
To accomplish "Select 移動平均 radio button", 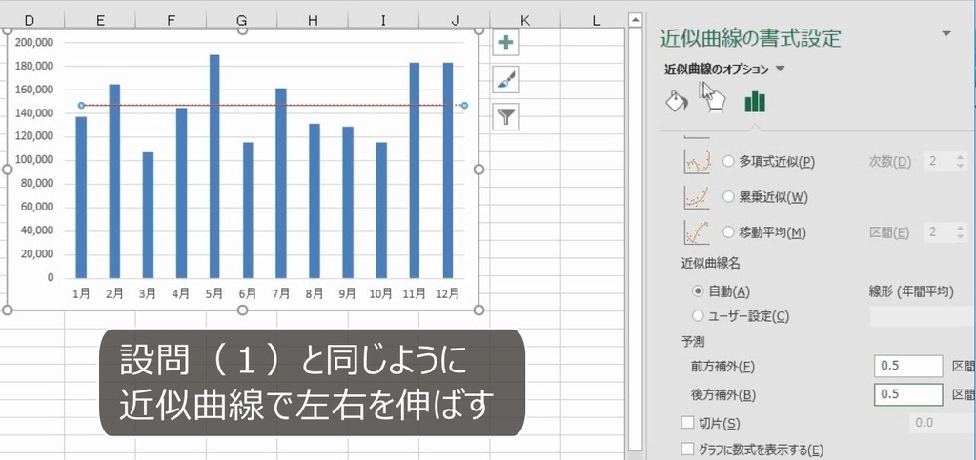I will tap(728, 232).
